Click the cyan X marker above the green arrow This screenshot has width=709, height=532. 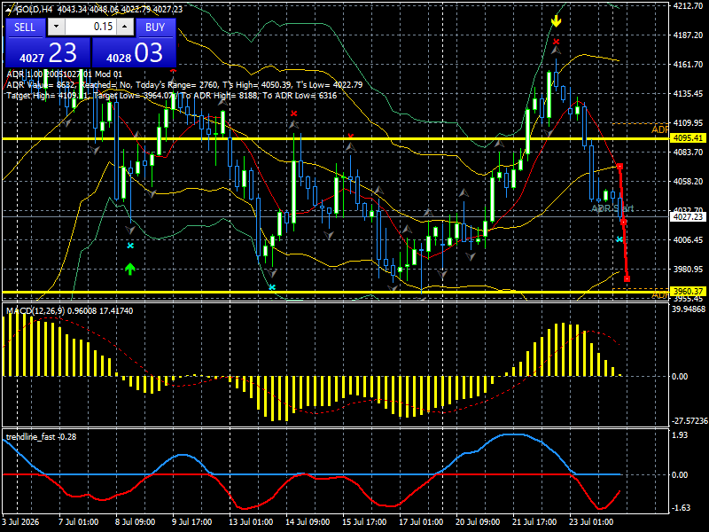(x=130, y=246)
